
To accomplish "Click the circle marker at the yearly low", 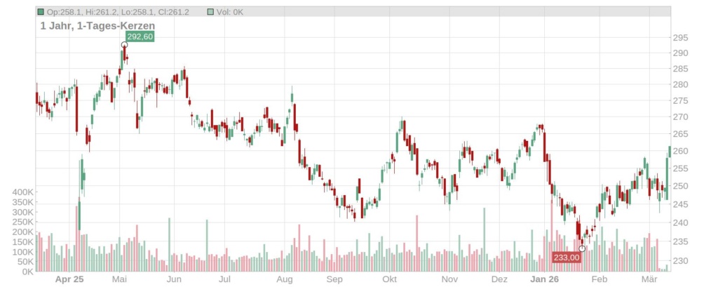I will coord(582,248).
